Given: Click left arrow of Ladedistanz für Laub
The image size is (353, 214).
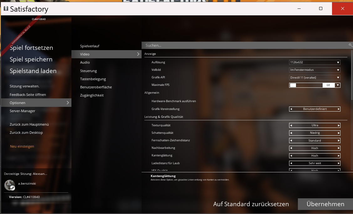Looking at the screenshot, I should (291, 163).
